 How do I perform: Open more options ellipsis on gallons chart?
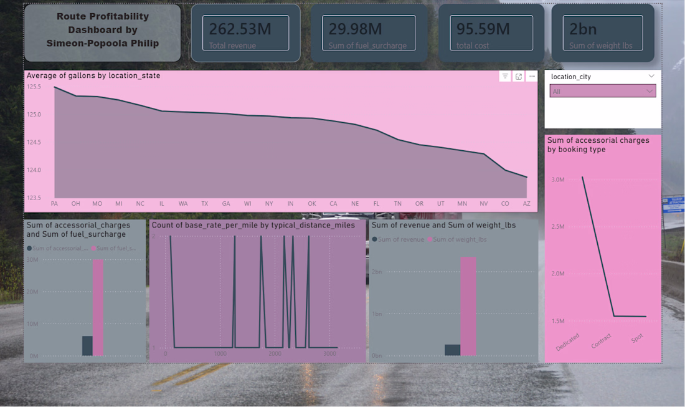pos(532,77)
